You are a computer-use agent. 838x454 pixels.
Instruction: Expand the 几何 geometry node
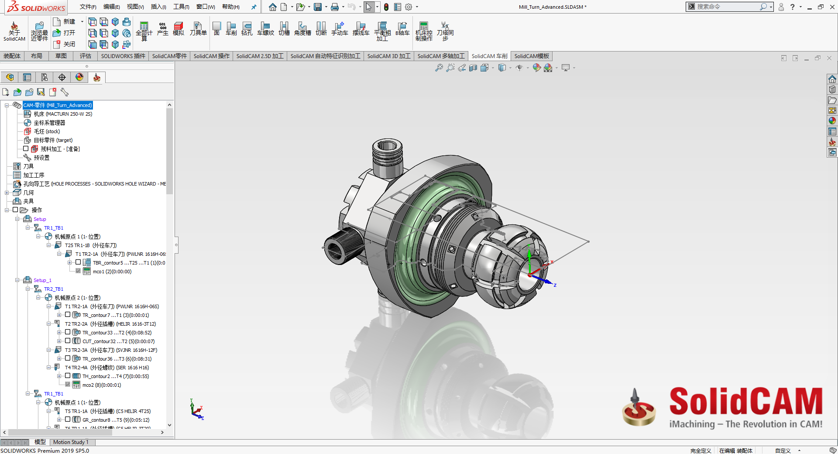point(7,193)
